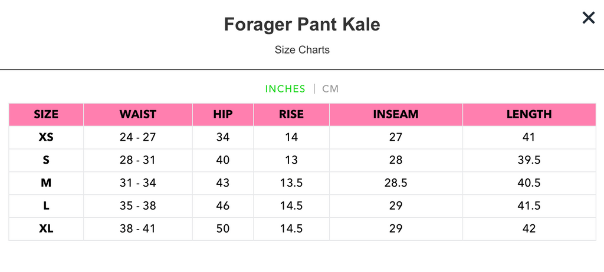Close the size chart modal
This screenshot has height=272, width=604.
coord(588,18)
